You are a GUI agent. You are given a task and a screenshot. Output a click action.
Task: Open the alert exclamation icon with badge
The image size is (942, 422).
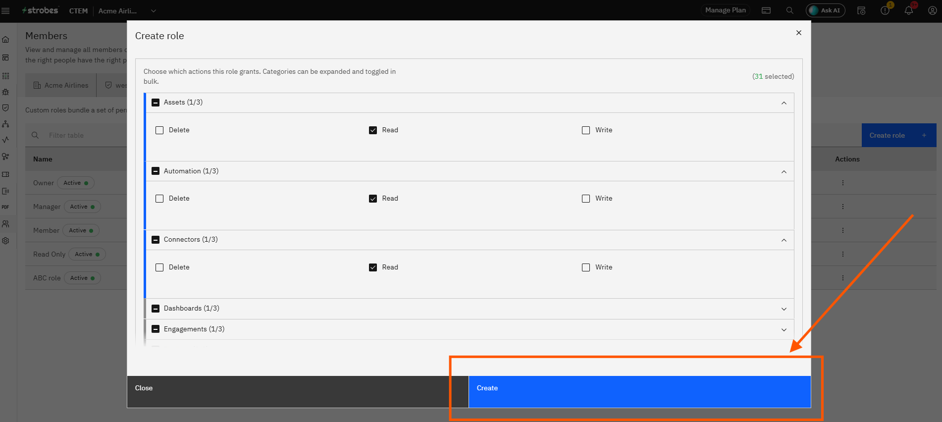(885, 10)
